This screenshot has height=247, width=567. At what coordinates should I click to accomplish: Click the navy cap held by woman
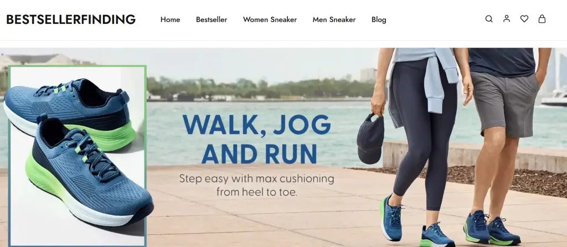point(370,139)
